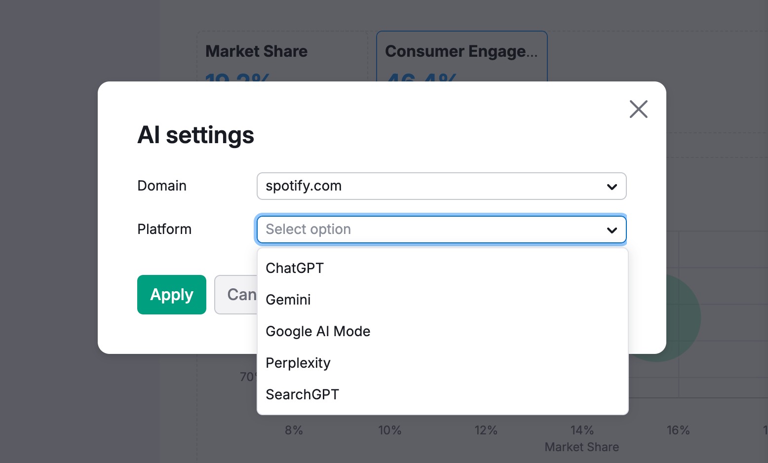The height and width of the screenshot is (463, 768).
Task: Select SearchGPT as platform
Action: [302, 394]
